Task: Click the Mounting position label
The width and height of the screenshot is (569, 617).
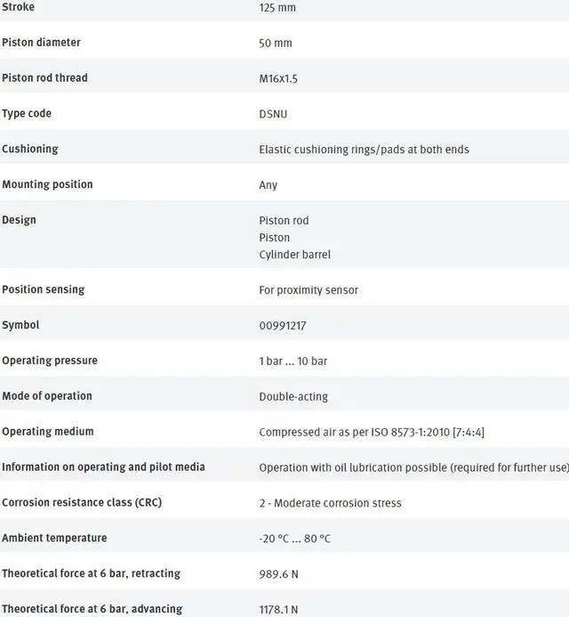Action: click(x=47, y=185)
